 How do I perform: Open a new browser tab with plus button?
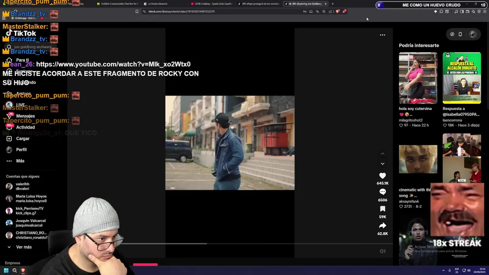coord(333,4)
